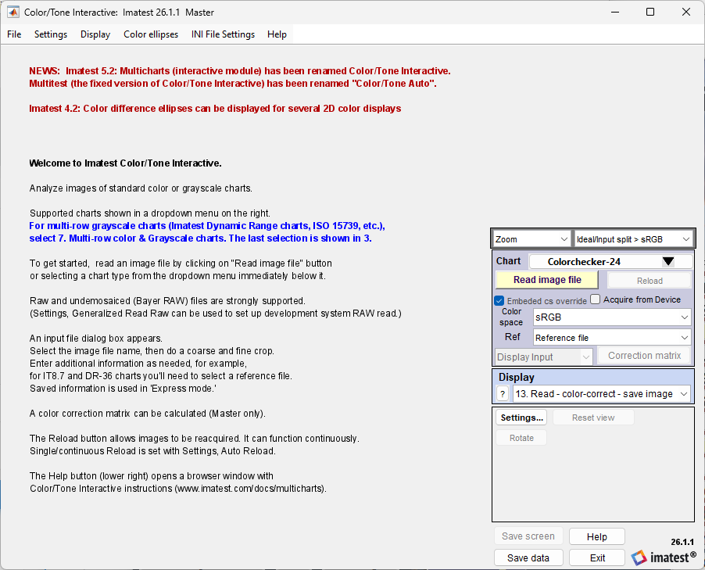Click the Rotate button

521,438
